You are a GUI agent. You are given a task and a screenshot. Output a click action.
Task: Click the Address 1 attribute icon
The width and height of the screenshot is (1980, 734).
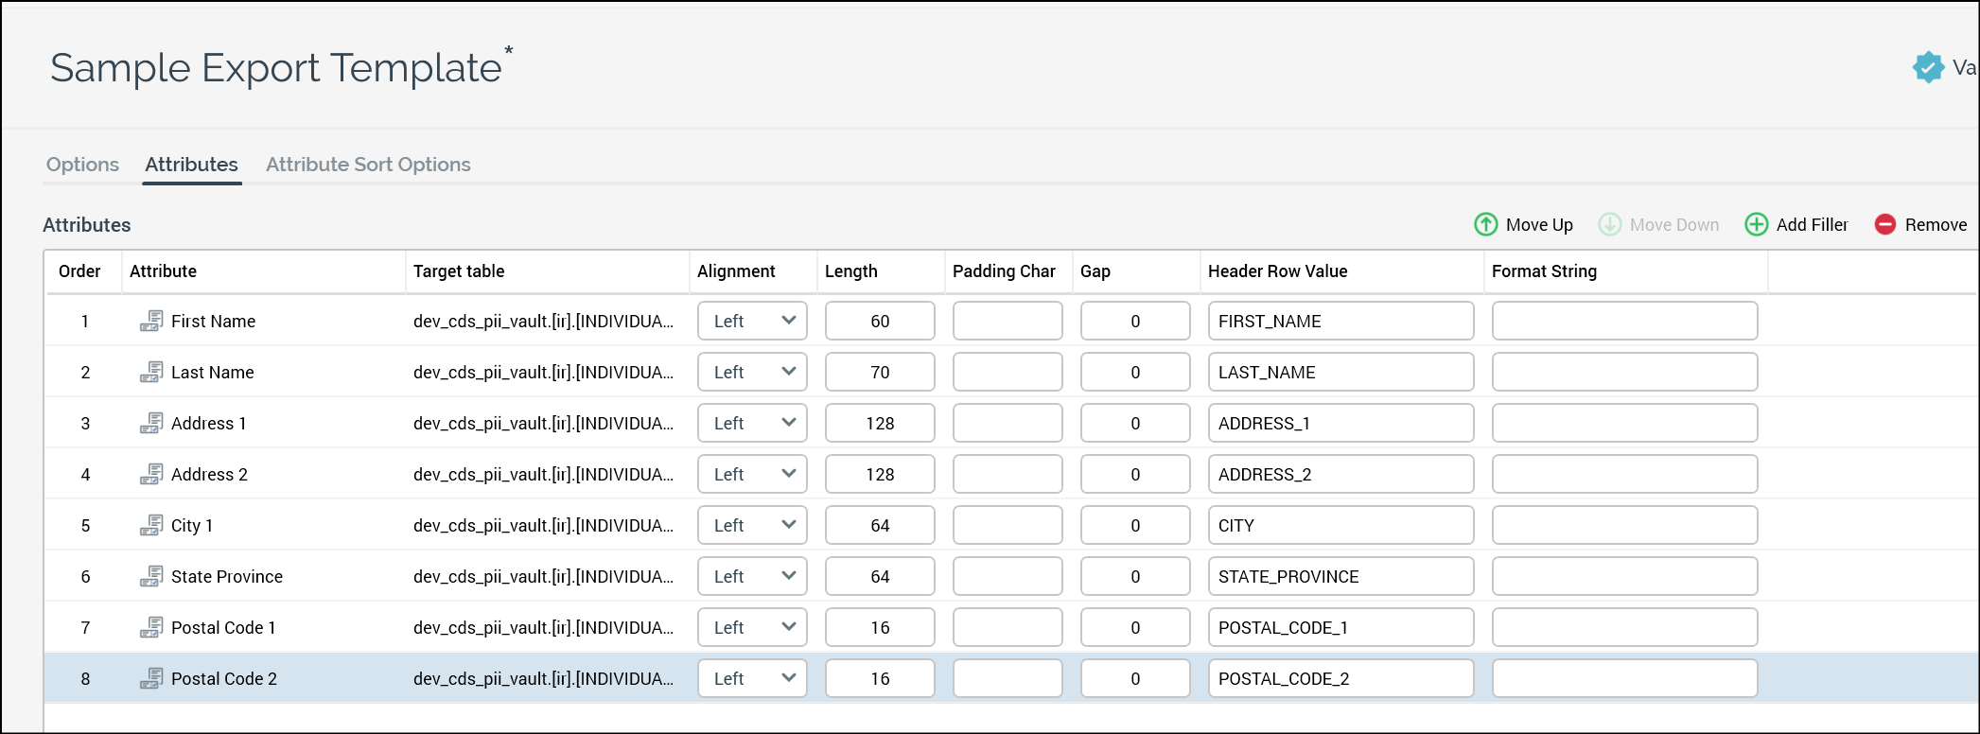coord(150,424)
